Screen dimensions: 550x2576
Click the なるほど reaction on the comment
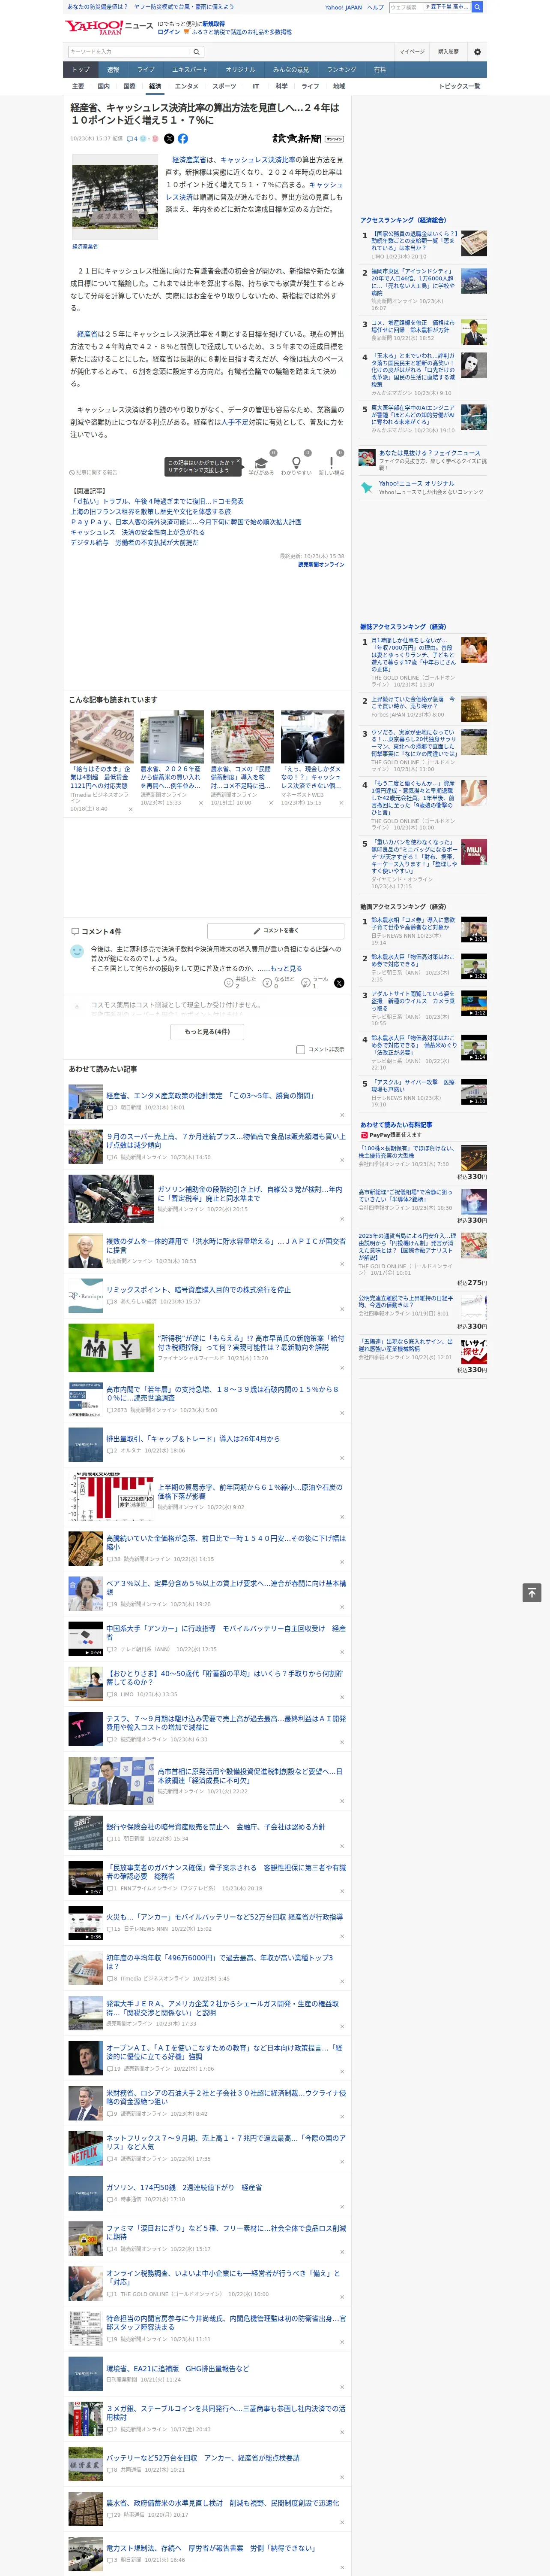pyautogui.click(x=268, y=984)
